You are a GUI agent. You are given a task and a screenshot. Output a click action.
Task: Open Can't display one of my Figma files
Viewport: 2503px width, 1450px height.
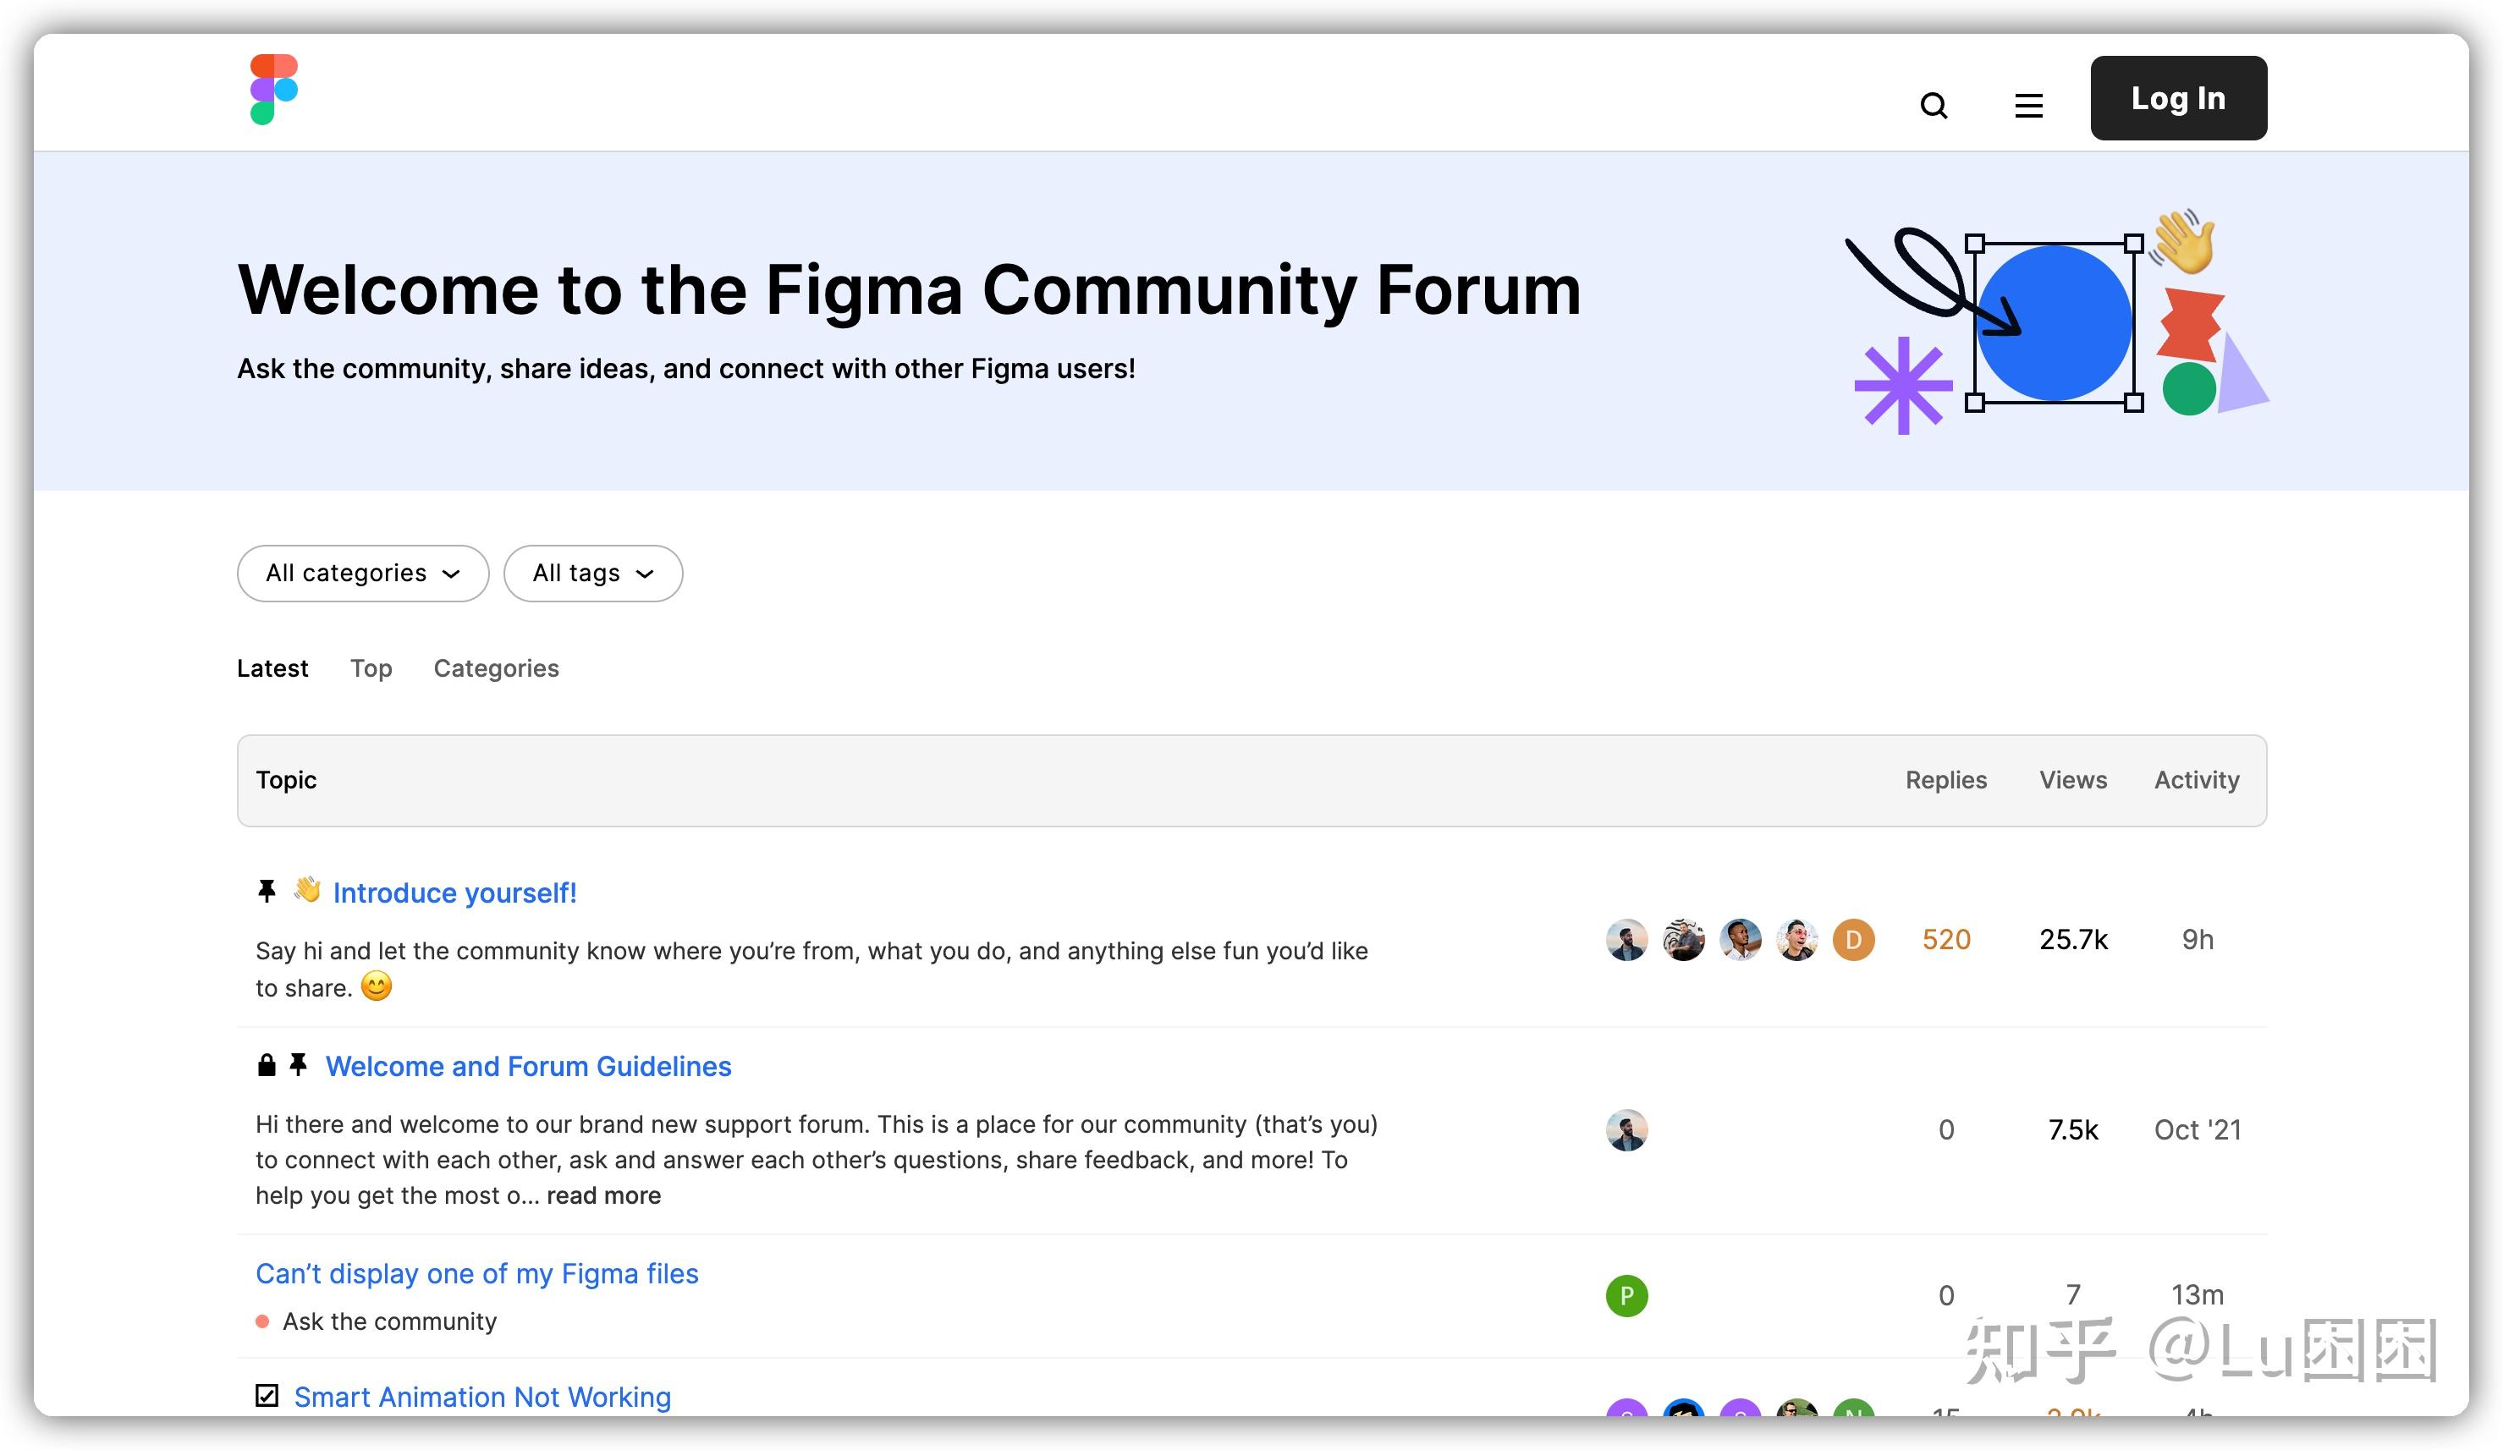[x=476, y=1273]
